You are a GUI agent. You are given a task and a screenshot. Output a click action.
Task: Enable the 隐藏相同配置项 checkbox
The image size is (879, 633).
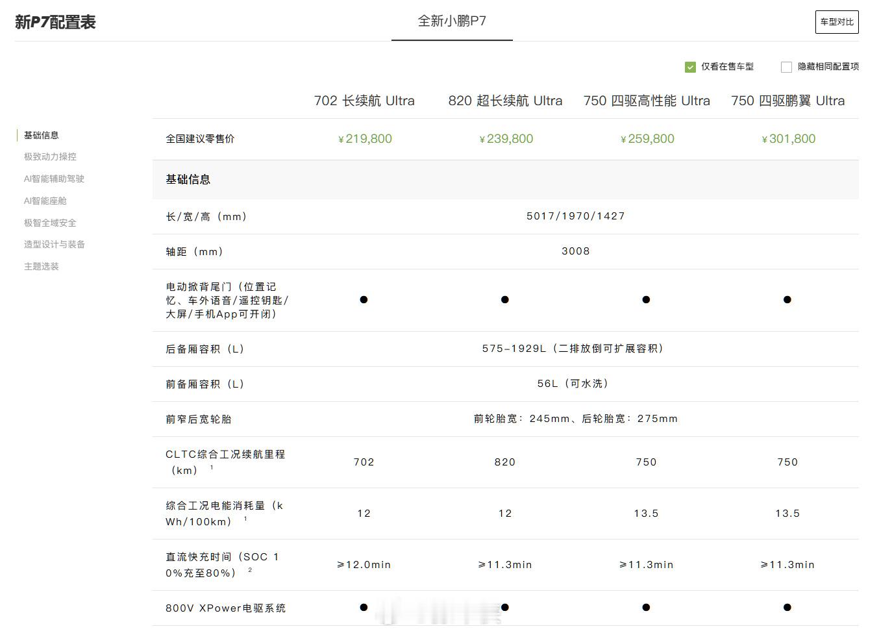(786, 67)
